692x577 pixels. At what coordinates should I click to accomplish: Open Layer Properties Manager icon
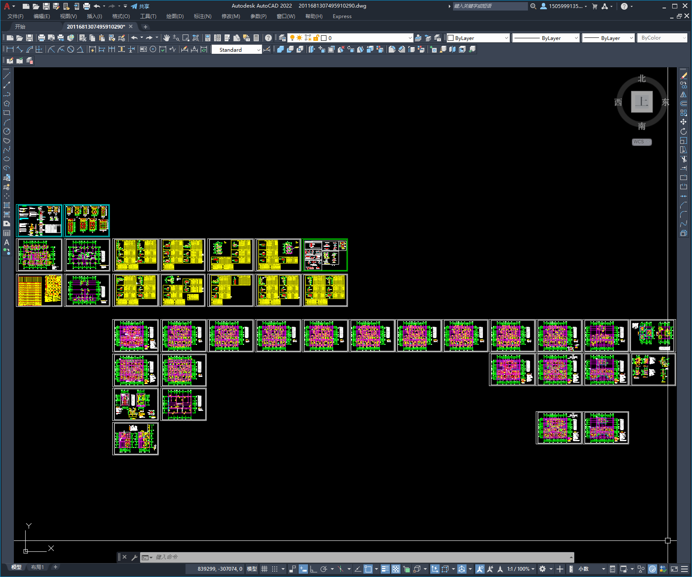coord(282,38)
